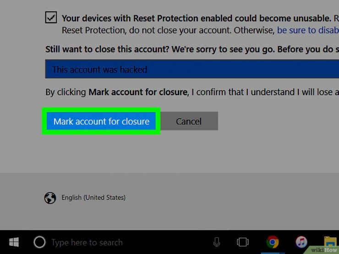This screenshot has height=254, width=339.
Task: Click the globe language icon
Action: click(x=50, y=198)
